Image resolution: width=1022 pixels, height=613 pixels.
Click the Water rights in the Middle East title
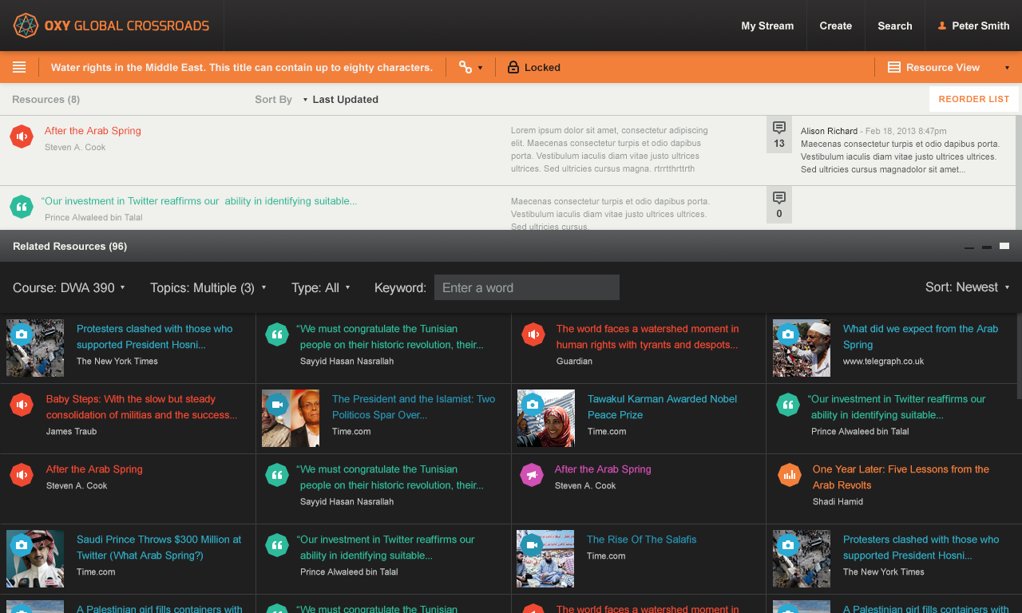pyautogui.click(x=242, y=68)
